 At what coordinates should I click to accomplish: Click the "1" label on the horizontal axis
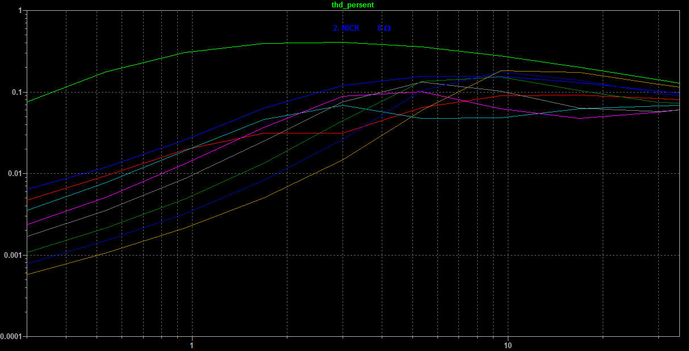coord(192,344)
